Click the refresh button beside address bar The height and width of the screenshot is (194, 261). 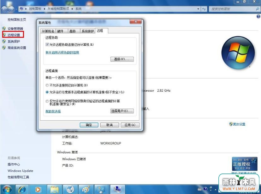[x=204, y=9]
